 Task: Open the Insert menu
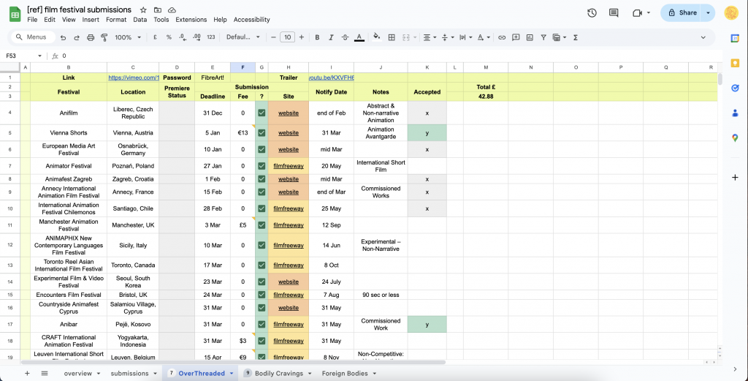91,20
